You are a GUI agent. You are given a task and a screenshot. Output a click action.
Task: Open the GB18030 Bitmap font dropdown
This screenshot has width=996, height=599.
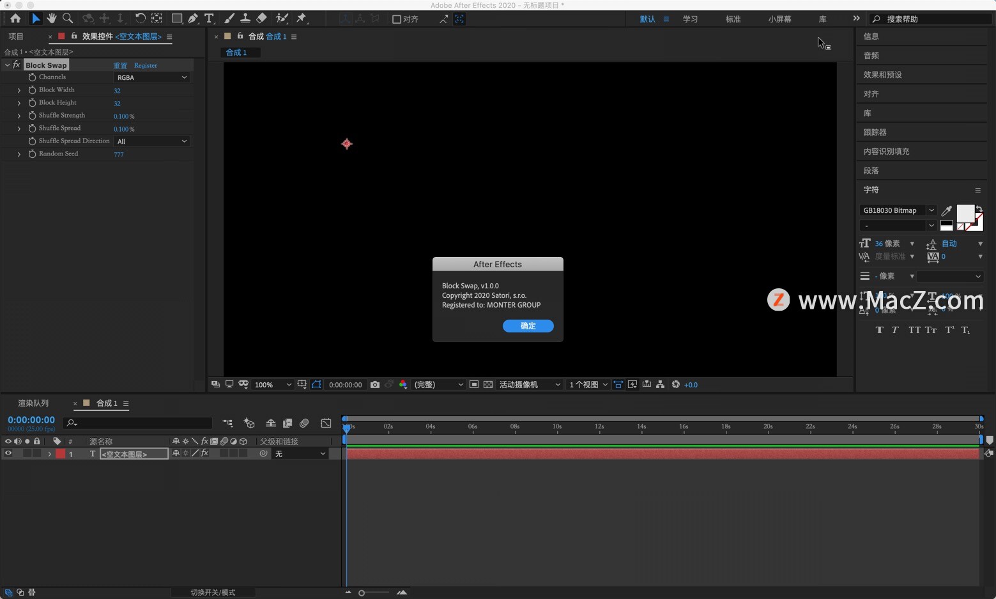(898, 210)
